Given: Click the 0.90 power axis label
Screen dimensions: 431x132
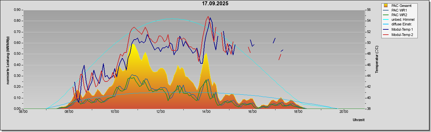Looking at the screenshot, I should point(17,10).
